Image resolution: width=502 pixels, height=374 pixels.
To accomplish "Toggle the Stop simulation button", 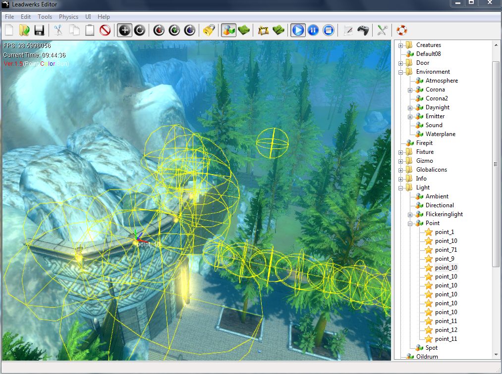I will click(329, 31).
